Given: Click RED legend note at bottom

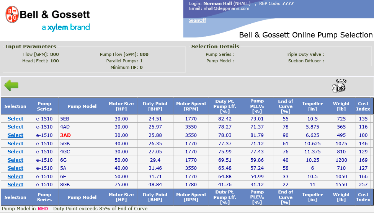Looking at the screenshot, I should coord(75,208).
